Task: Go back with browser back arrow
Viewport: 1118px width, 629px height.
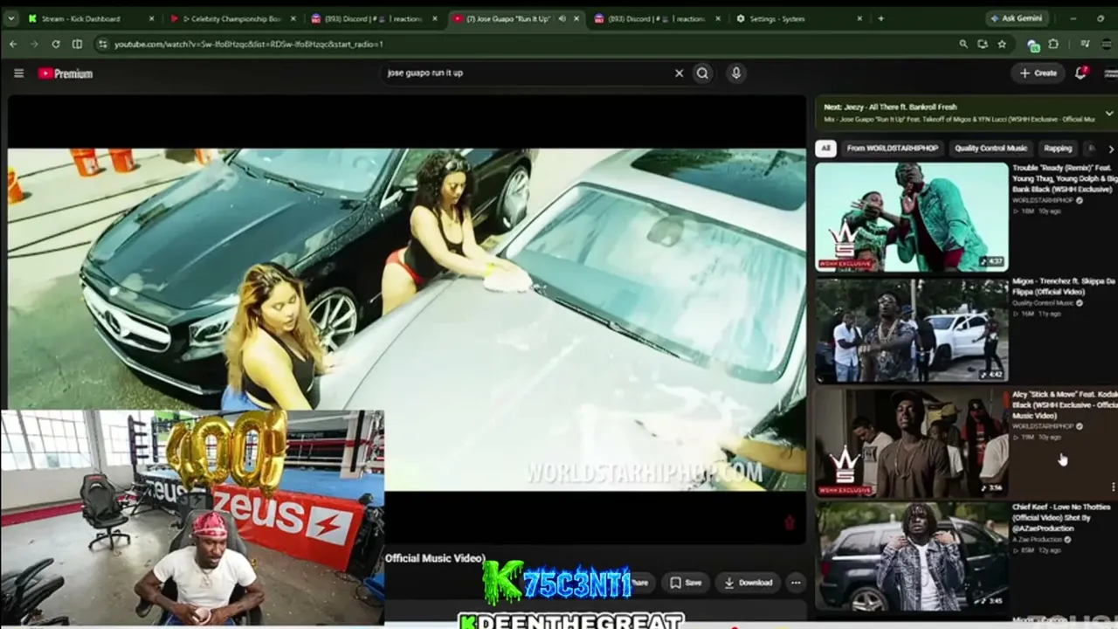Action: pyautogui.click(x=13, y=44)
